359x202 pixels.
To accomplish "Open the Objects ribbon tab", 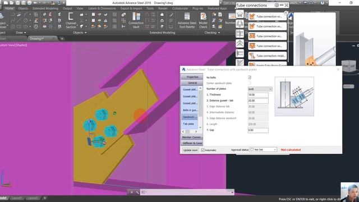I will [23, 8].
